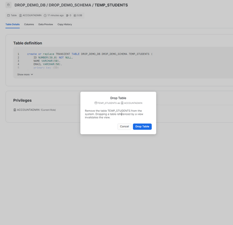Screen dimensions: 233x225
Task: Click the table icon in Drop Table dialog
Action: click(96, 103)
